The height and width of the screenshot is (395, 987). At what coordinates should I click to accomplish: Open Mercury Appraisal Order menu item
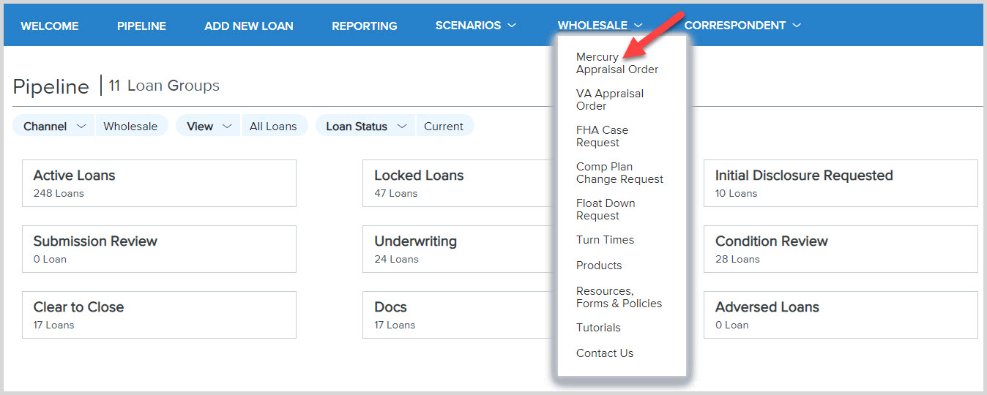click(x=617, y=63)
